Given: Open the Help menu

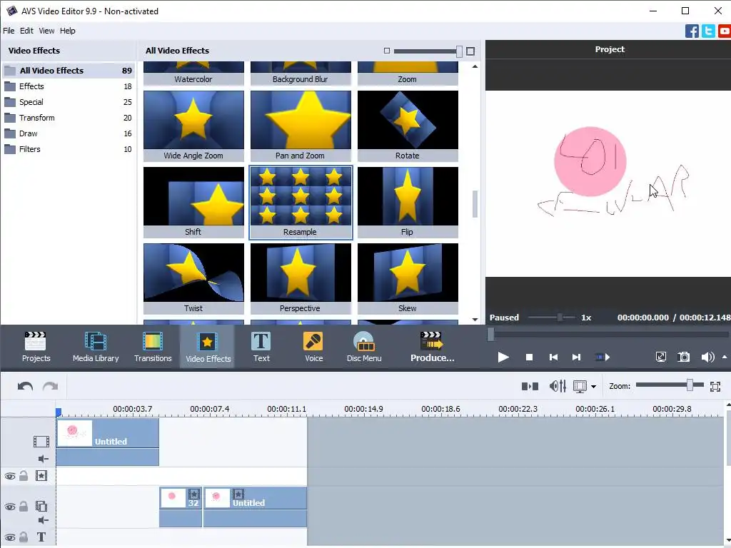Looking at the screenshot, I should [x=67, y=31].
